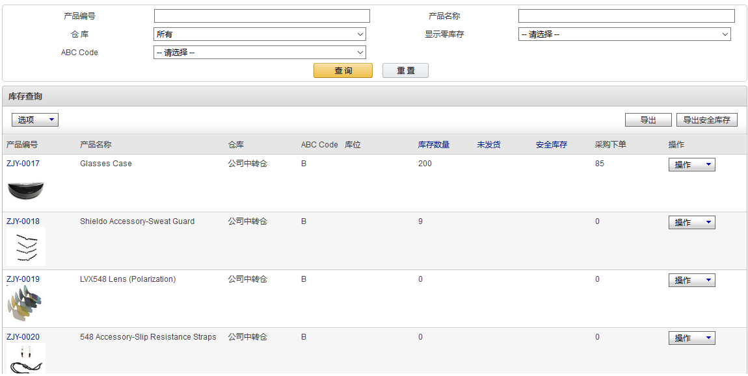Click the Slip Resistance Straps product image

(26, 359)
